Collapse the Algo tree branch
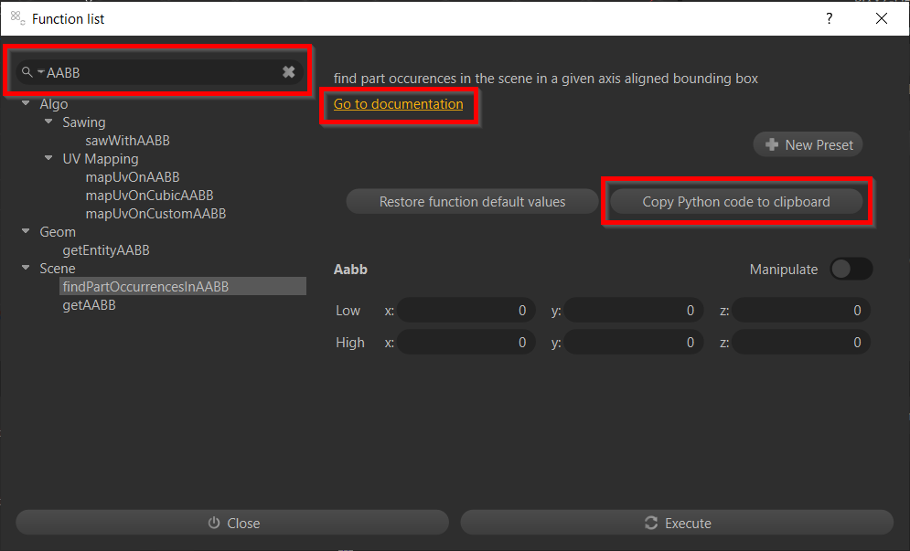The width and height of the screenshot is (910, 551). point(26,103)
